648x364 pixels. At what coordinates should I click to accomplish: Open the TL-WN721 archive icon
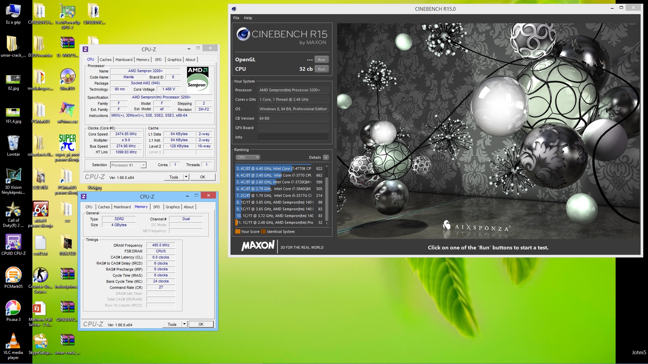click(67, 47)
